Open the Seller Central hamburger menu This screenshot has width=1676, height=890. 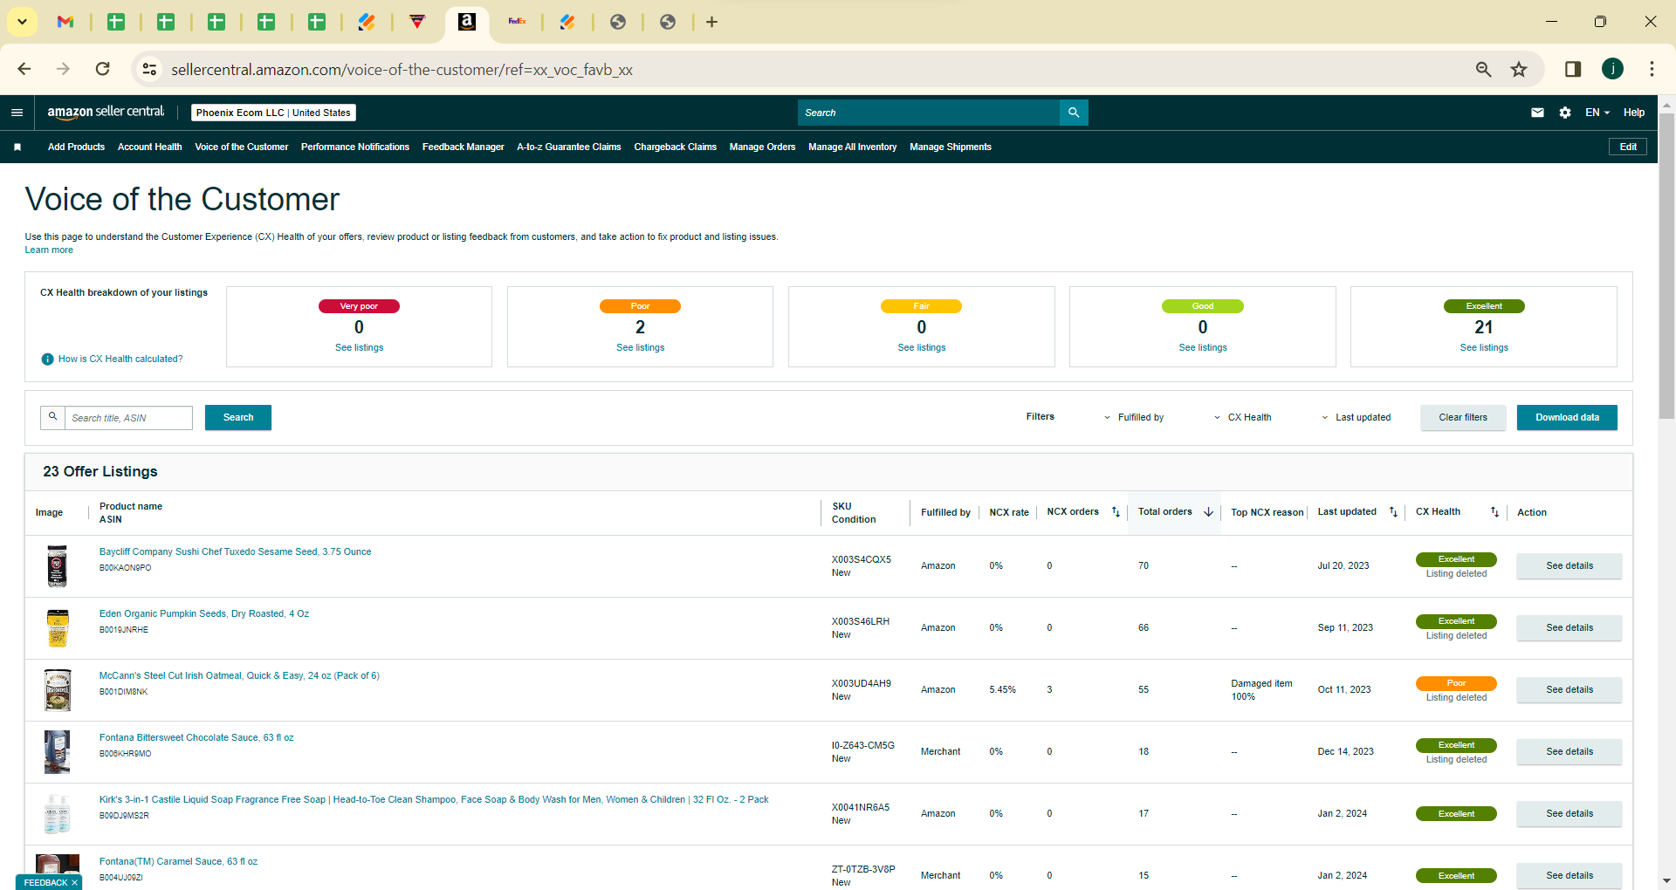[17, 113]
